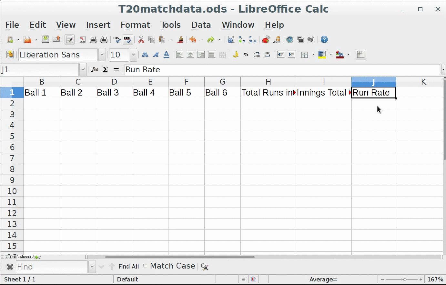Expand the font name dropdown
446x285 pixels.
coord(102,55)
